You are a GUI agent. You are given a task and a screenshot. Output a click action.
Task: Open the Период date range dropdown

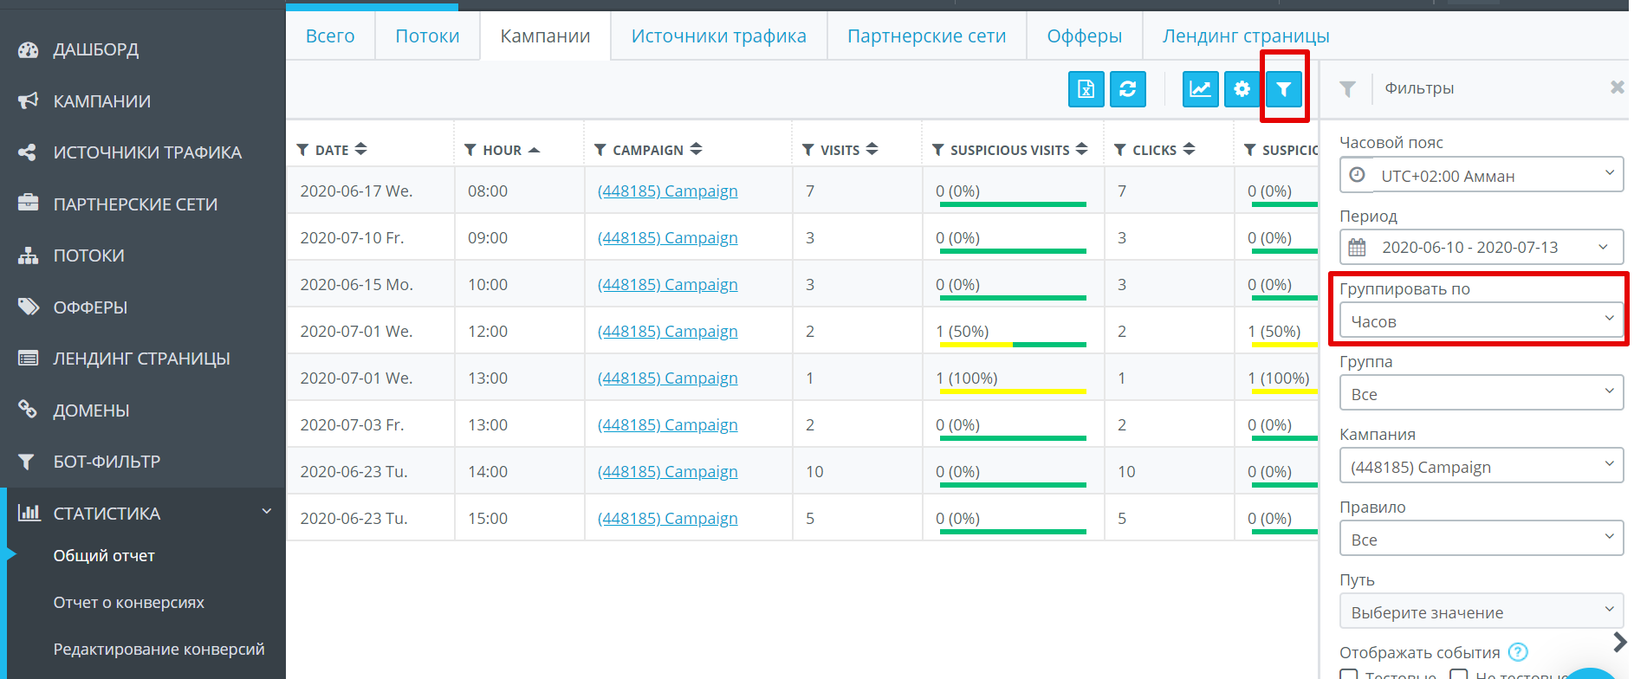(1482, 248)
